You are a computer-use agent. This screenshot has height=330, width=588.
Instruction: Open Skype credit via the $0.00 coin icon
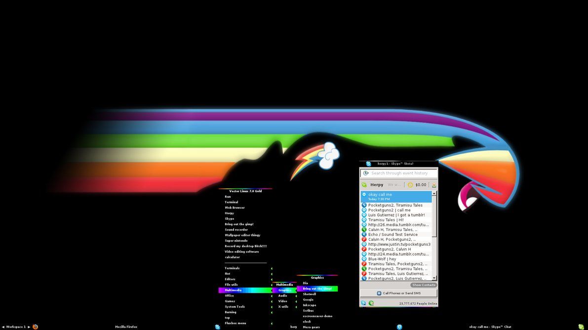410,185
